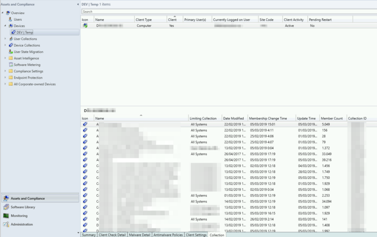
Task: Collapse the Overview tree node
Action: click(x=3, y=13)
